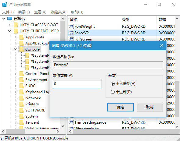The height and width of the screenshot is (141, 180).
Task: Close the Edit DWORD dialog
Action: (x=162, y=45)
